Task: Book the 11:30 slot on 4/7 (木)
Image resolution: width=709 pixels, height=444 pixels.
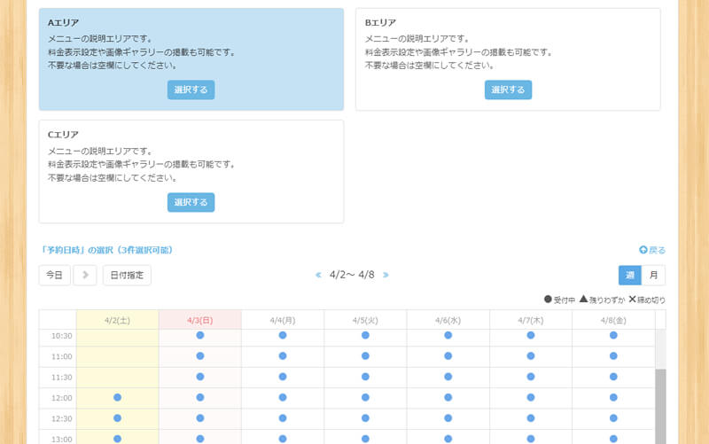Action: (530, 377)
